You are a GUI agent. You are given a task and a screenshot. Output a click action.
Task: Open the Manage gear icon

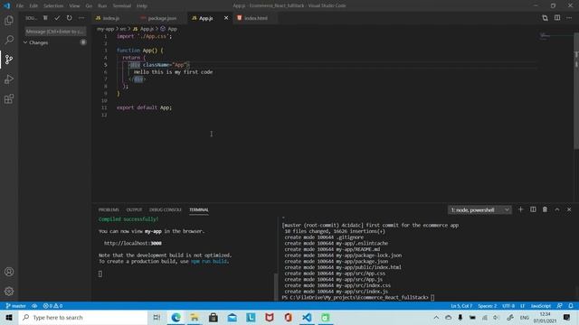[x=9, y=291]
